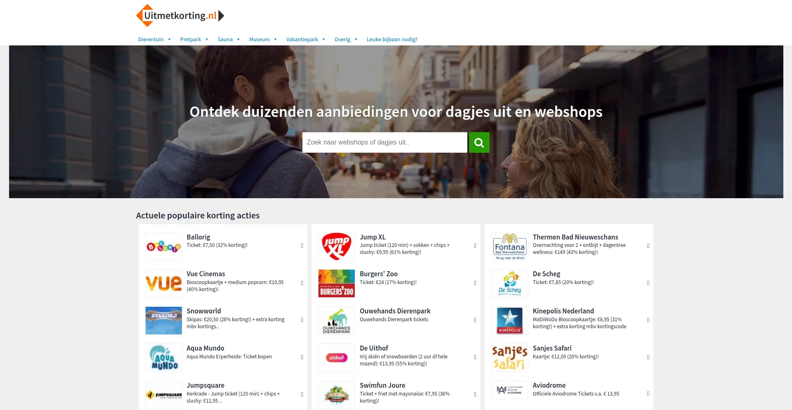
Task: Focus the Zoek naar webshops search field
Action: 385,142
